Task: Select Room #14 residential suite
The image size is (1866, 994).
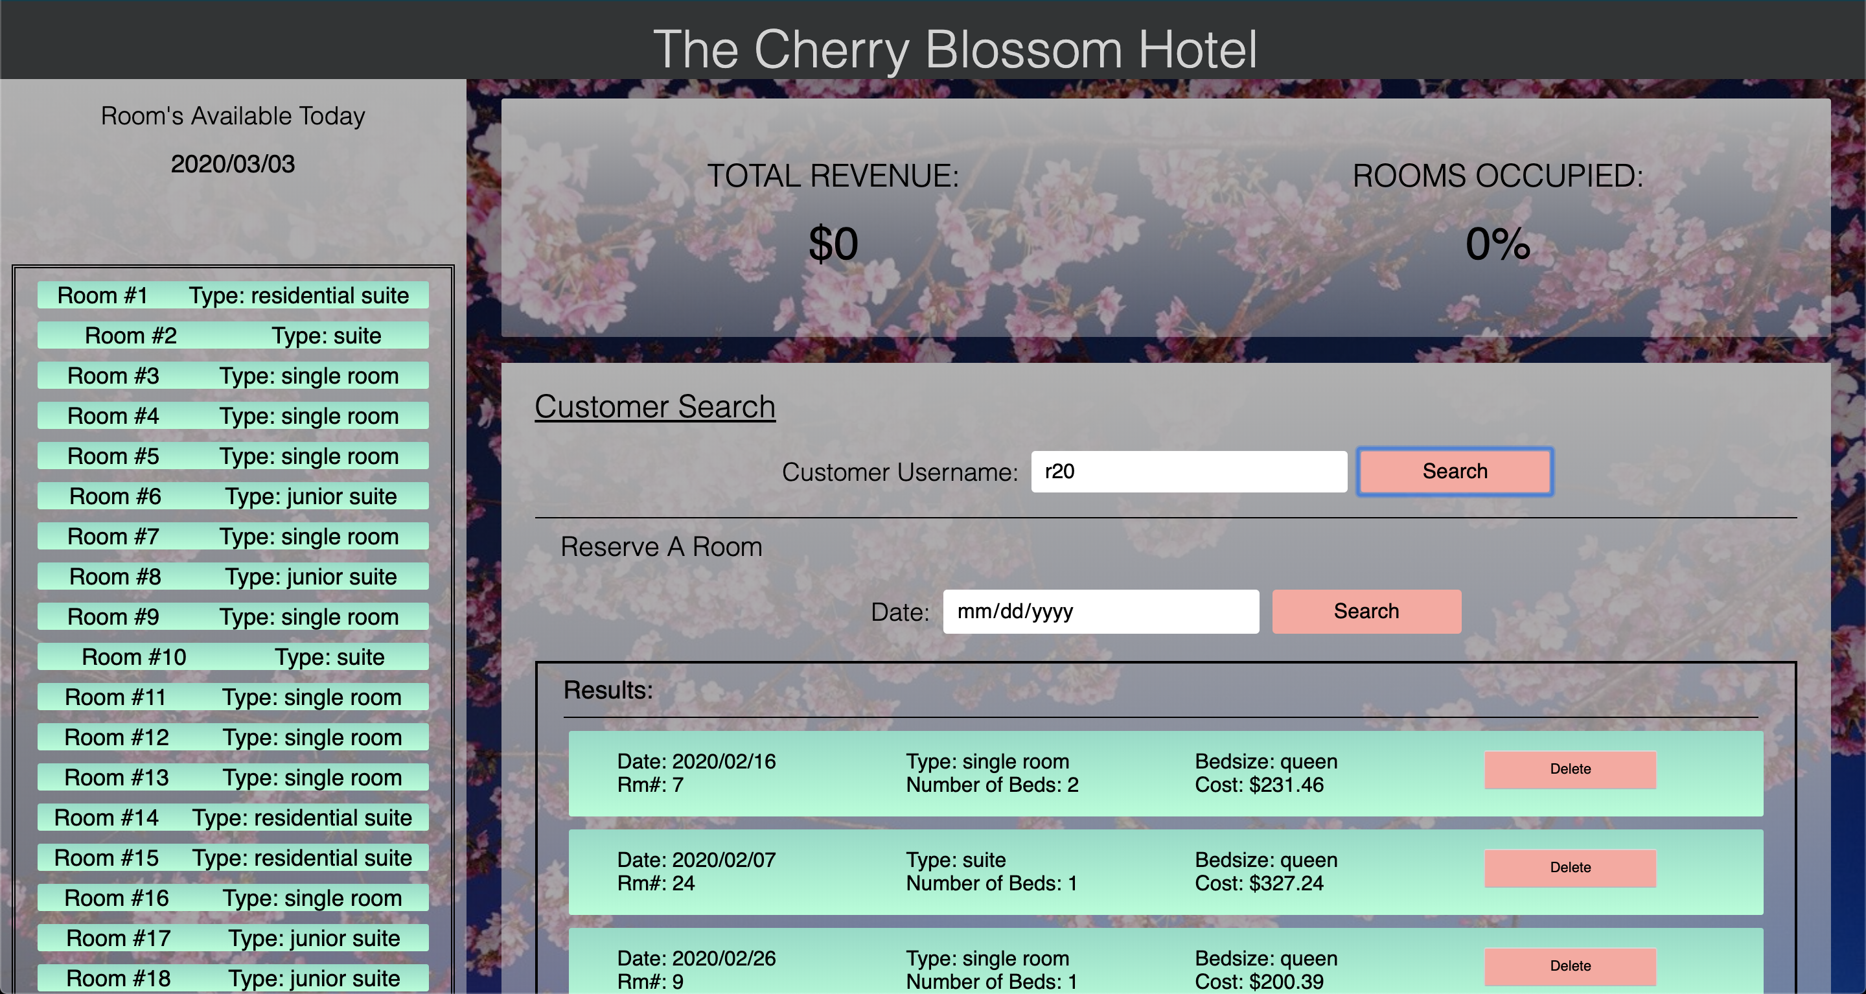Action: (x=233, y=818)
